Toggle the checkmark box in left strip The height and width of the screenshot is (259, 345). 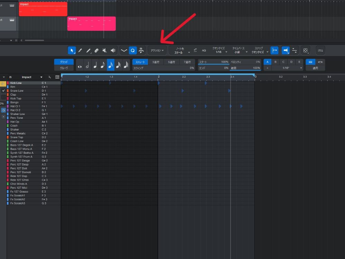click(x=3, y=90)
